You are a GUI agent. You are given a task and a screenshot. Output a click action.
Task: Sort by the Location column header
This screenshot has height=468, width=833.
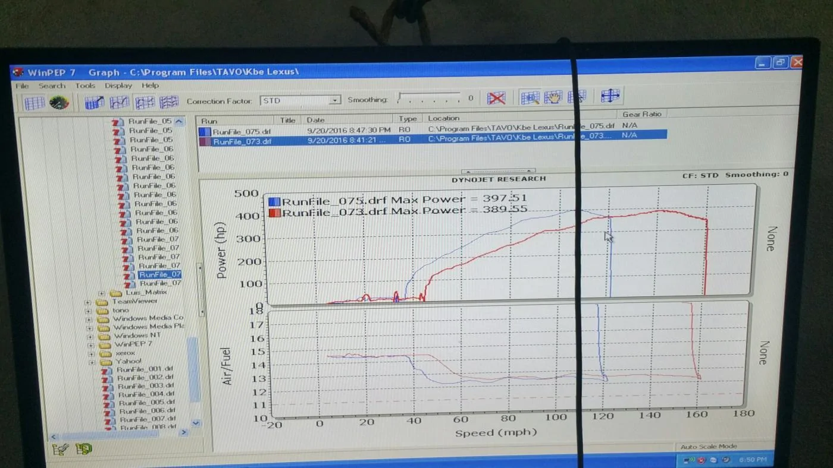(521, 118)
